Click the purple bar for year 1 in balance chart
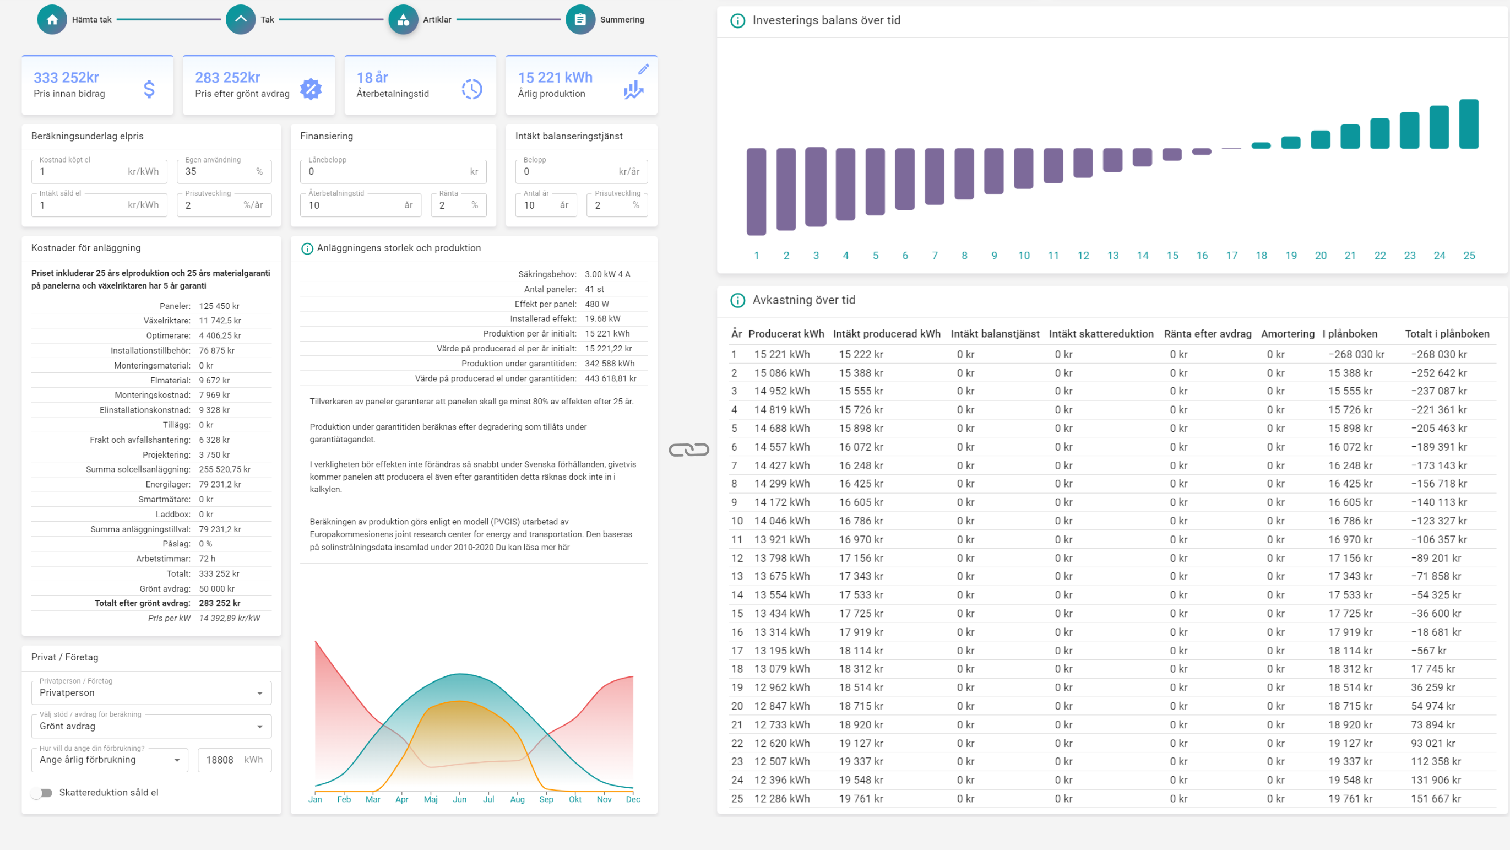 (x=756, y=192)
